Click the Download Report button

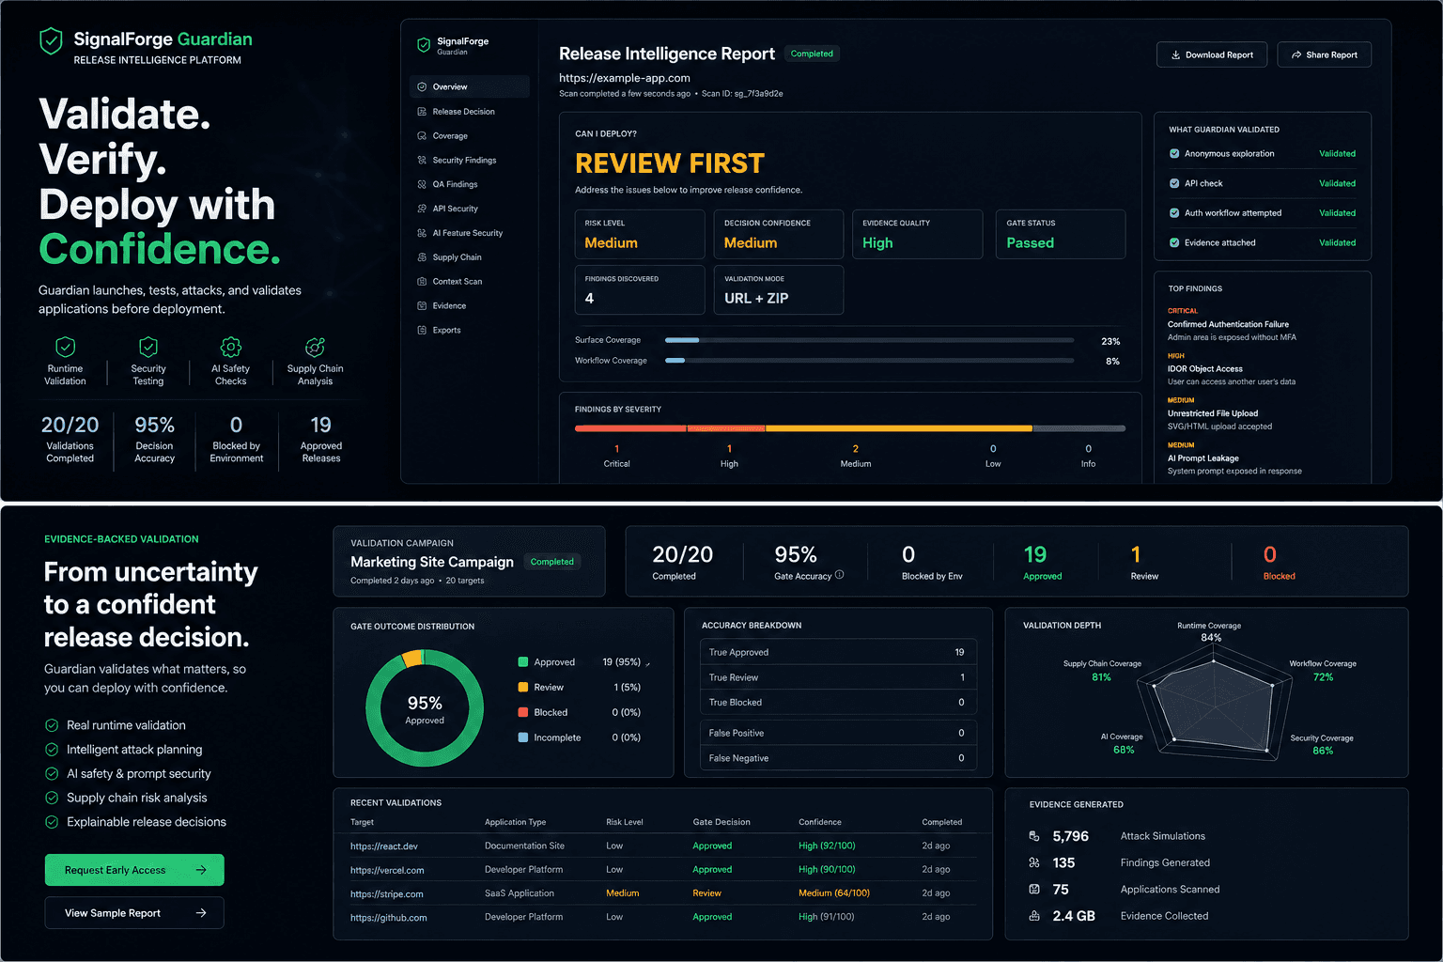pyautogui.click(x=1212, y=54)
